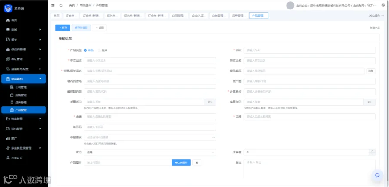Toggle the sidebar with the hamburger icon
The height and width of the screenshot is (187, 389).
[x=53, y=6]
